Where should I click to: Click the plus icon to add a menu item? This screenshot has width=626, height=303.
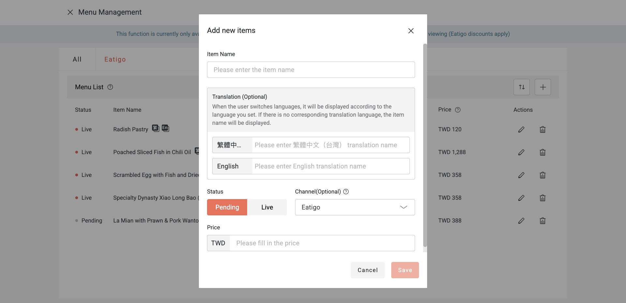click(543, 87)
